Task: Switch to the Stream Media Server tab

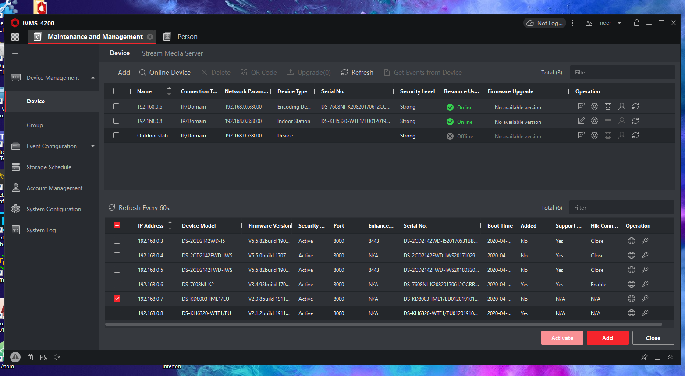Action: pos(172,53)
